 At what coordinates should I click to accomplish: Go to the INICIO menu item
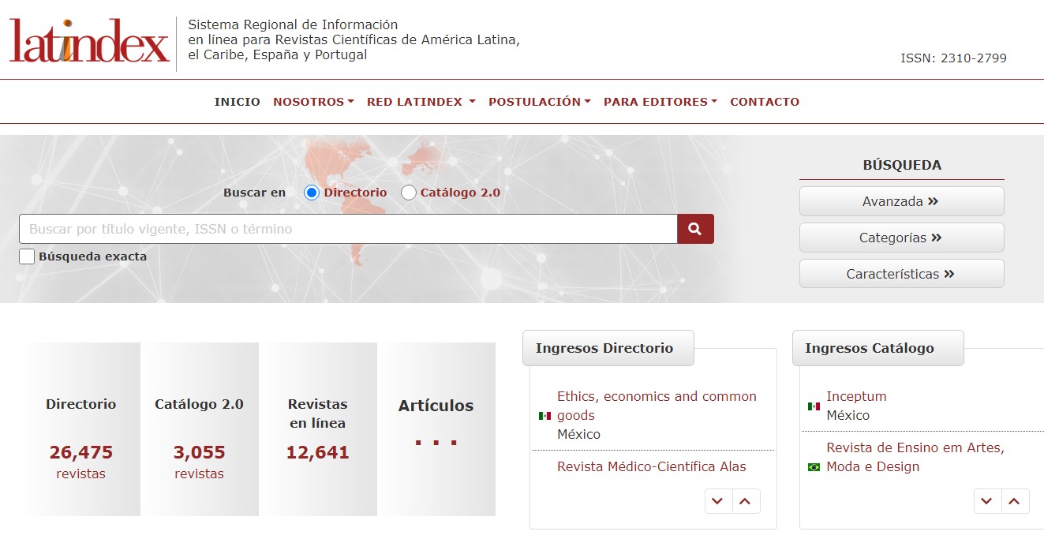(x=237, y=101)
